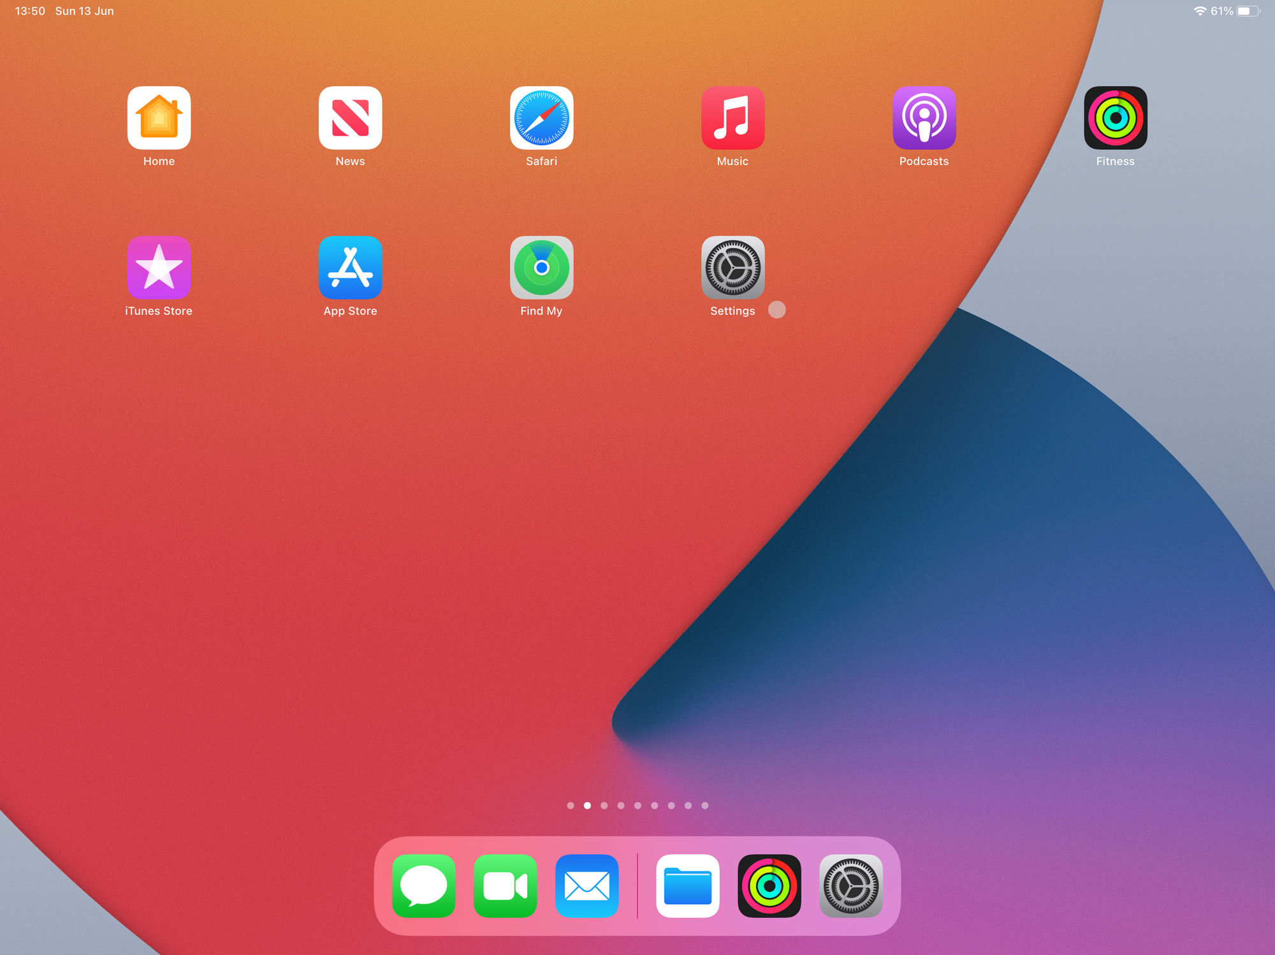Open Settings from the dock
This screenshot has width=1275, height=955.
851,886
